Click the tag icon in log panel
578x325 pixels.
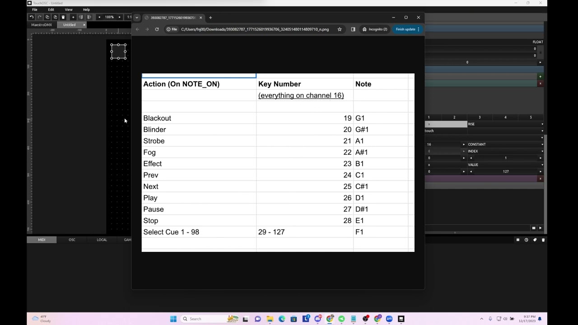coord(535,240)
